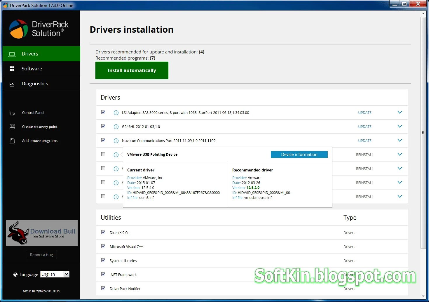Click the laptop icon beside Drivers
429x302 pixels.
coord(12,54)
